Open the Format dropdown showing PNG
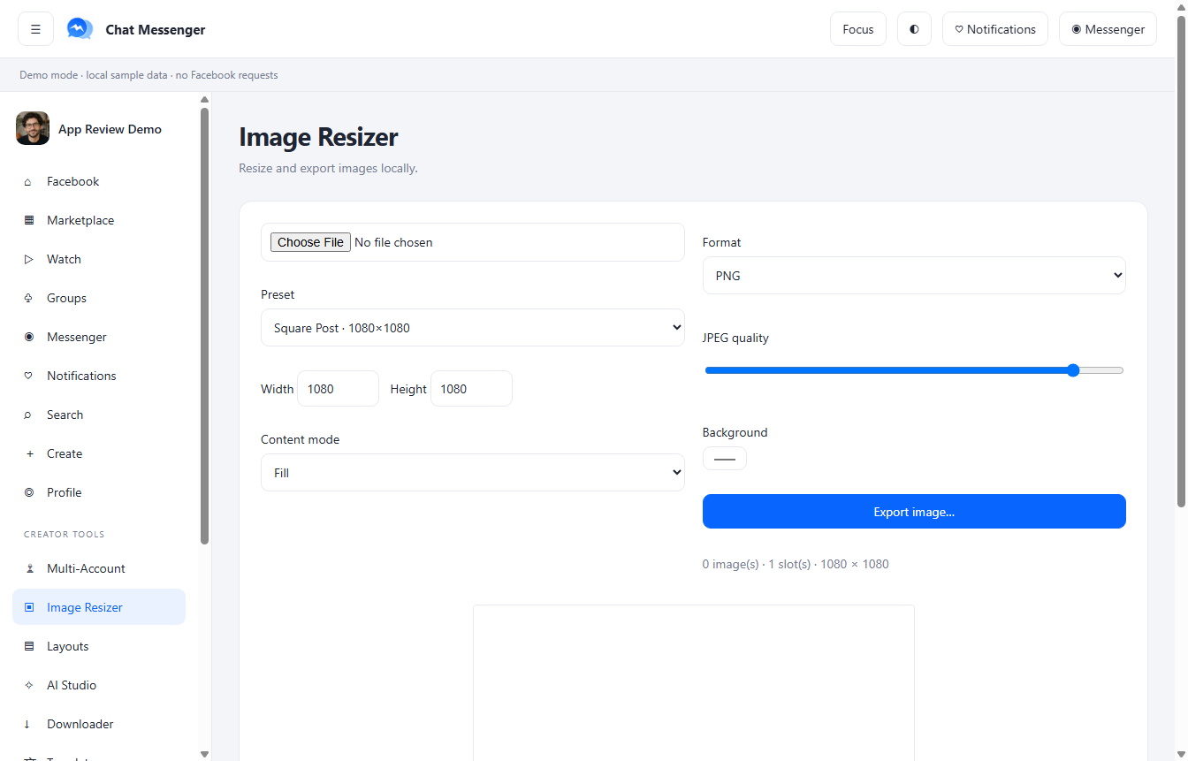The height and width of the screenshot is (761, 1188). (x=914, y=276)
